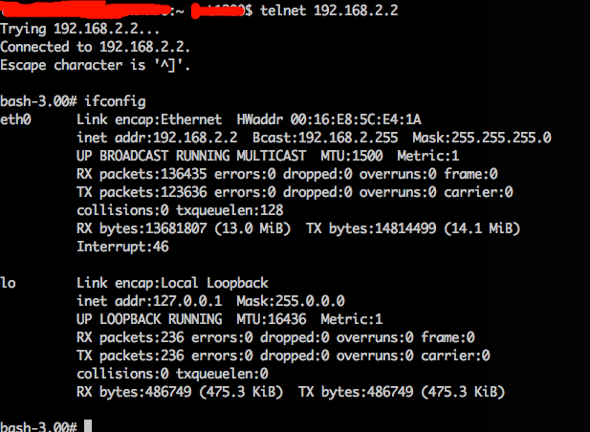Click the Mask:255.255.255.0 value

point(482,138)
